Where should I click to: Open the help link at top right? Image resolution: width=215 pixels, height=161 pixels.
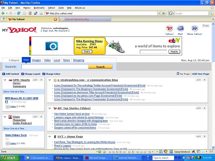(206, 25)
